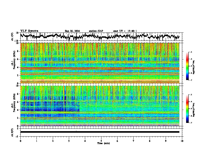Click the date 'Sep. 28, 2024'

pos(72,31)
